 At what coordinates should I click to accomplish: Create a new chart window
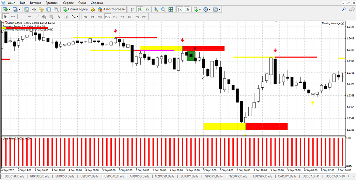5,10
